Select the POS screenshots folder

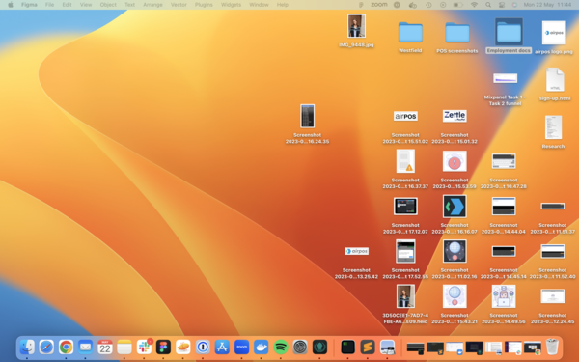click(457, 37)
